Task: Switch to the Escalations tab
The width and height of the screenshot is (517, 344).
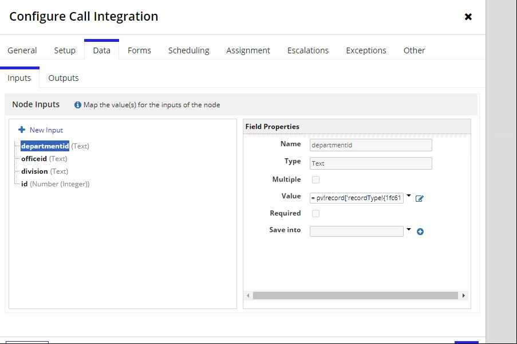Action: [307, 50]
